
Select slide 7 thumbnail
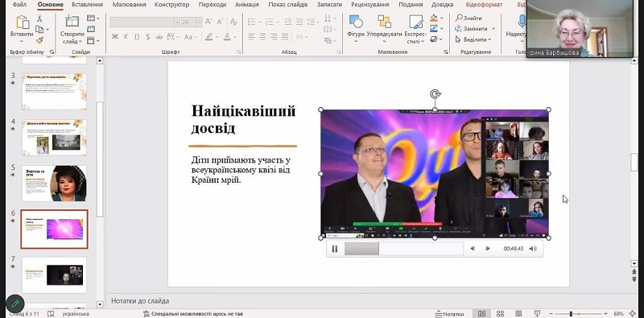point(54,275)
